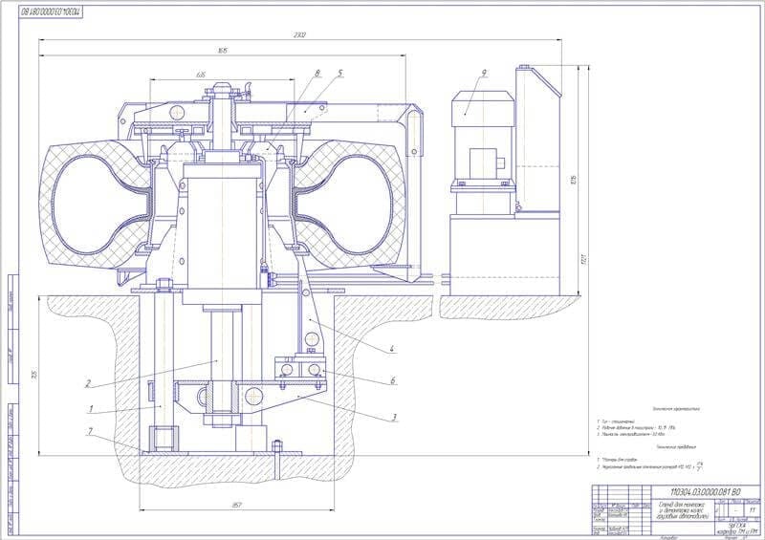Click drawing number 110304.03.0000.081 BO in title block
The image size is (765, 540).
click(706, 491)
